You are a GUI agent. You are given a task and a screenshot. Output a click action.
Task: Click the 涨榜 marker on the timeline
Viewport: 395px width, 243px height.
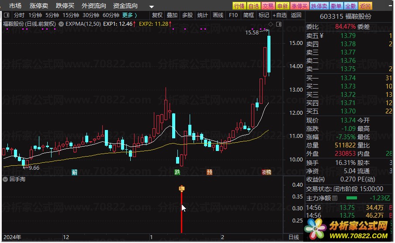tap(266, 172)
